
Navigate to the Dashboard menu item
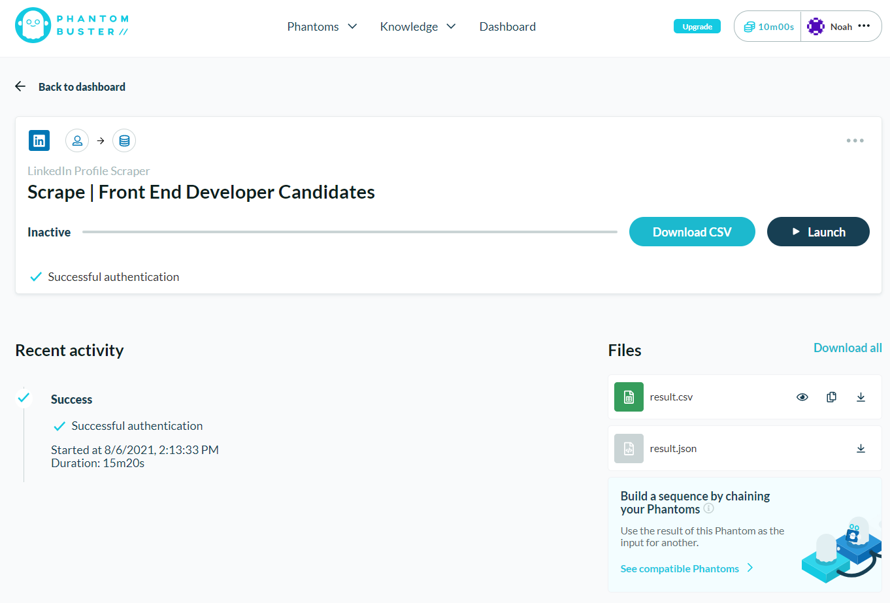click(x=508, y=26)
